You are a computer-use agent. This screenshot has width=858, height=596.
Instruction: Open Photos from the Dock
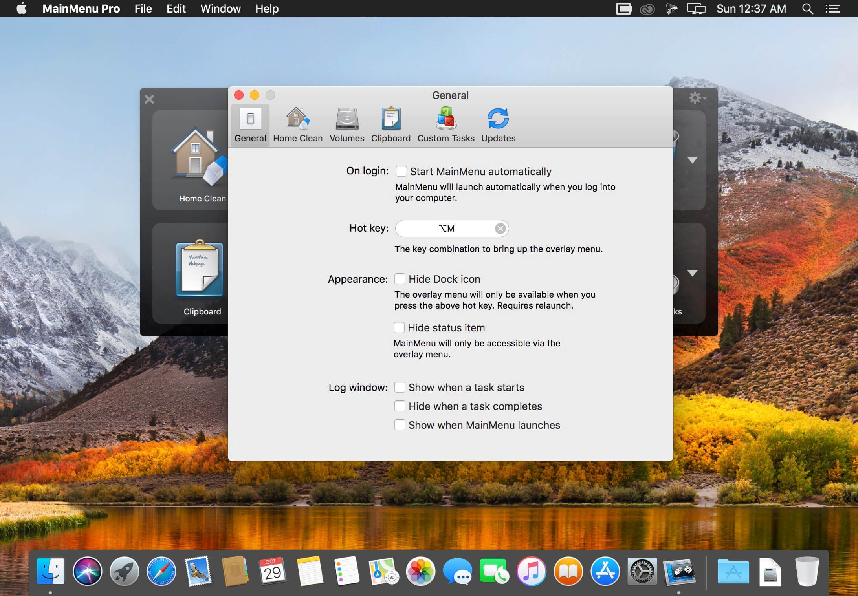tap(420, 571)
